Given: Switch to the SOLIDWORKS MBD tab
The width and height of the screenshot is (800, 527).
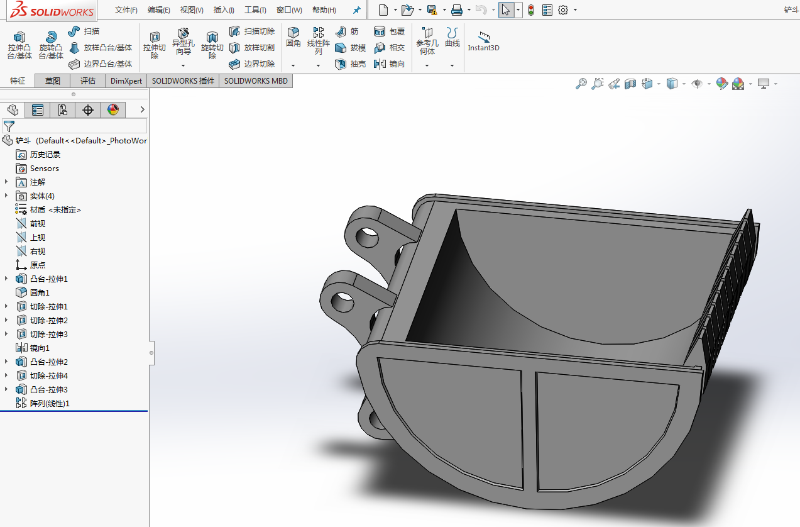Looking at the screenshot, I should pos(256,80).
